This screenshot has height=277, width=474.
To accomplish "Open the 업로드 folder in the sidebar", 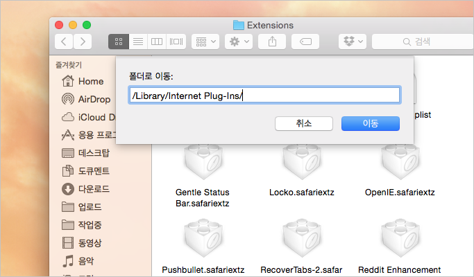I will pyautogui.click(x=81, y=206).
